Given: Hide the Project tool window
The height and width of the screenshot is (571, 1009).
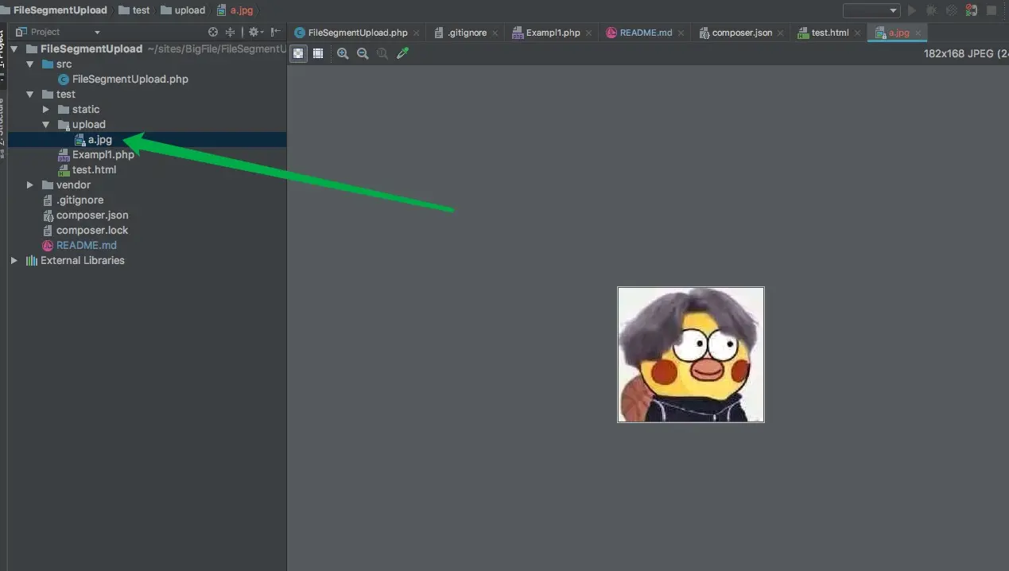Looking at the screenshot, I should pos(275,32).
